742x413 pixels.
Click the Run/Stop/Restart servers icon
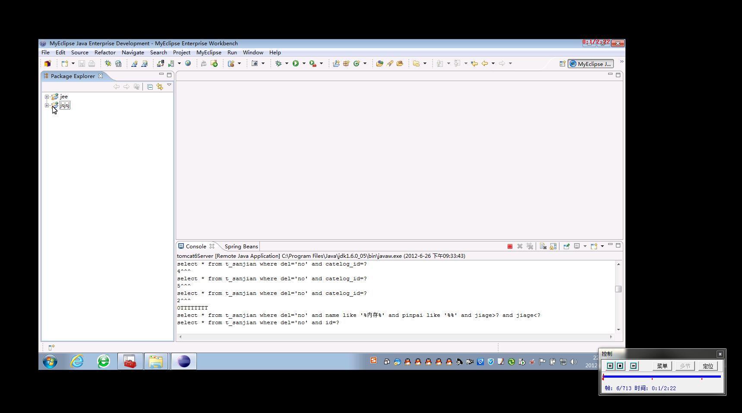[171, 63]
